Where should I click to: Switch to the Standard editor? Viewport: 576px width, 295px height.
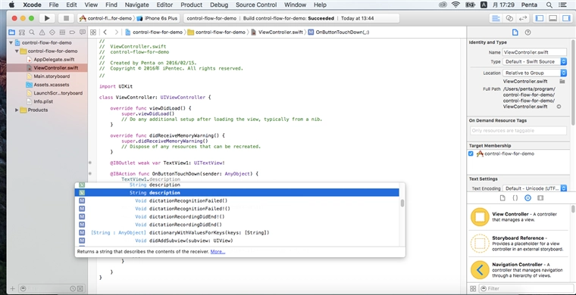496,18
